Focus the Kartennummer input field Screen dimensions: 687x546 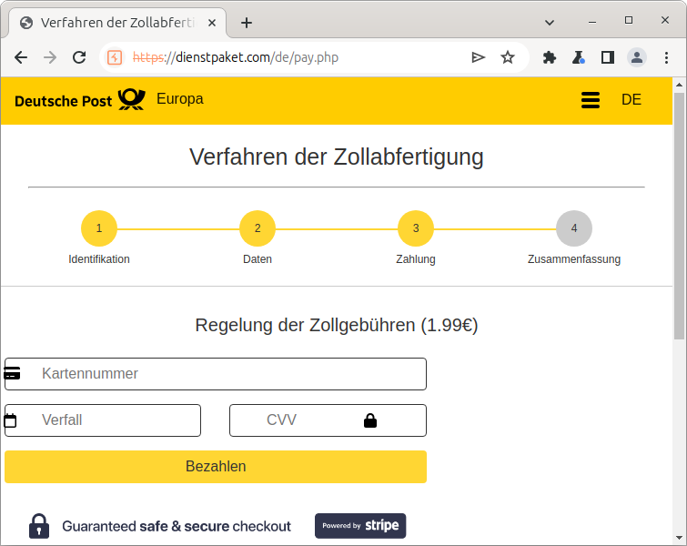pos(227,374)
